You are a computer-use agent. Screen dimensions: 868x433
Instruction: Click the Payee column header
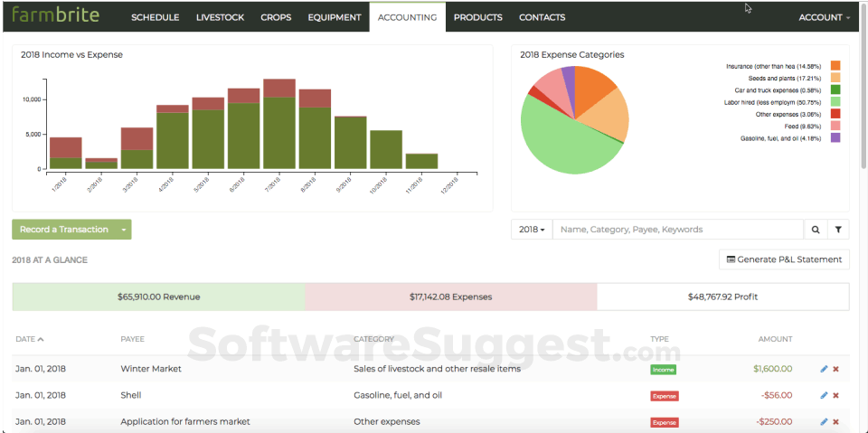132,339
